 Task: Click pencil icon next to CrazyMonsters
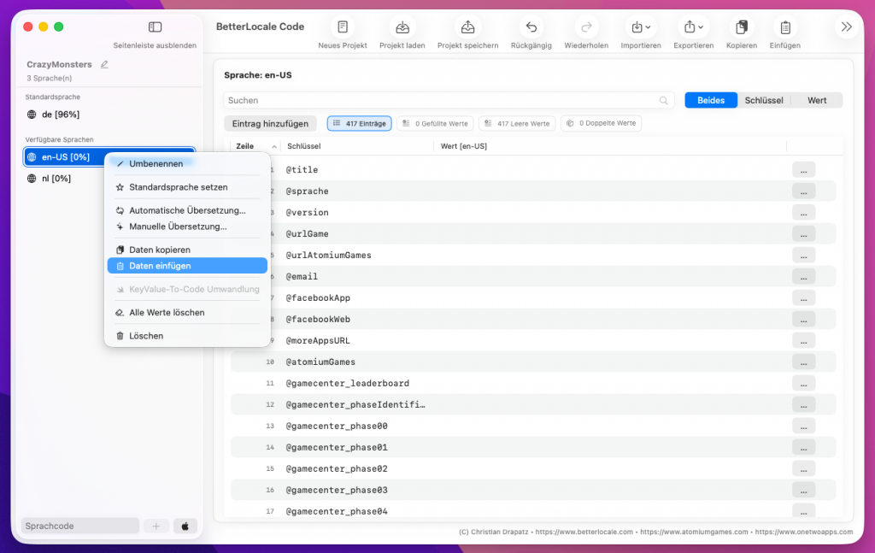[x=104, y=64]
